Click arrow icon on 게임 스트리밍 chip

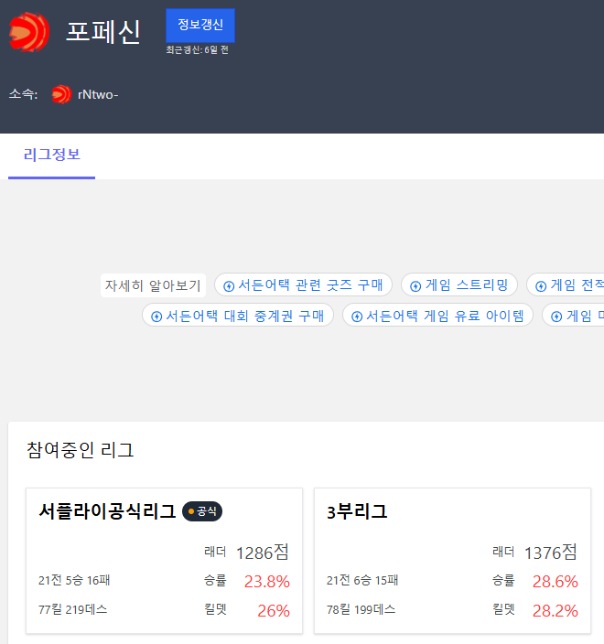point(415,285)
